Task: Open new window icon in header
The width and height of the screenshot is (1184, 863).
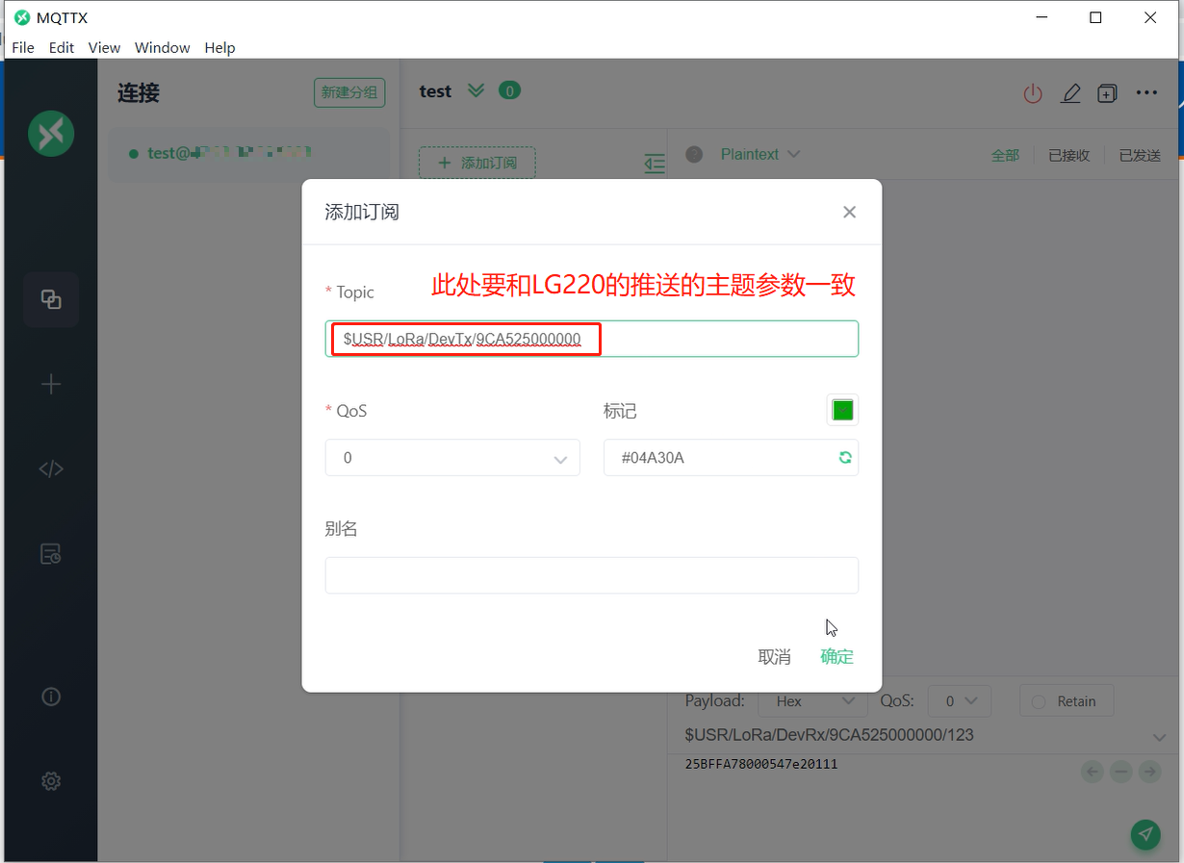Action: point(1107,93)
